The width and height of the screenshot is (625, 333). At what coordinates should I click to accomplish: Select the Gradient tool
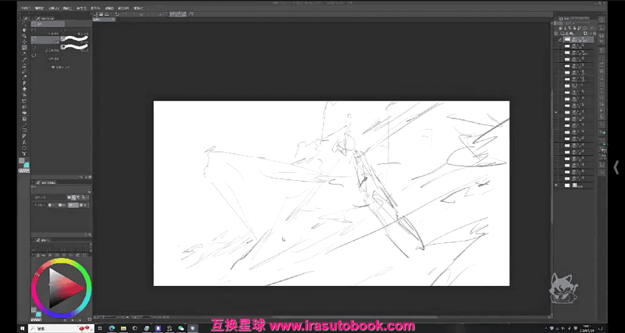[x=24, y=119]
